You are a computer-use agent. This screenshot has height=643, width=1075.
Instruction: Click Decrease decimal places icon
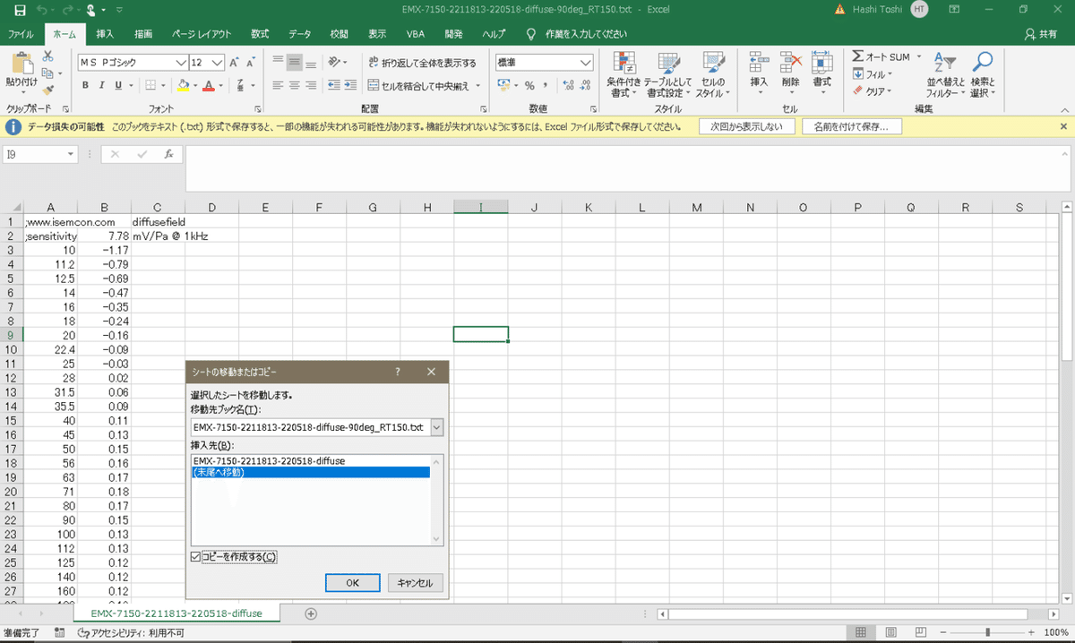coord(583,85)
